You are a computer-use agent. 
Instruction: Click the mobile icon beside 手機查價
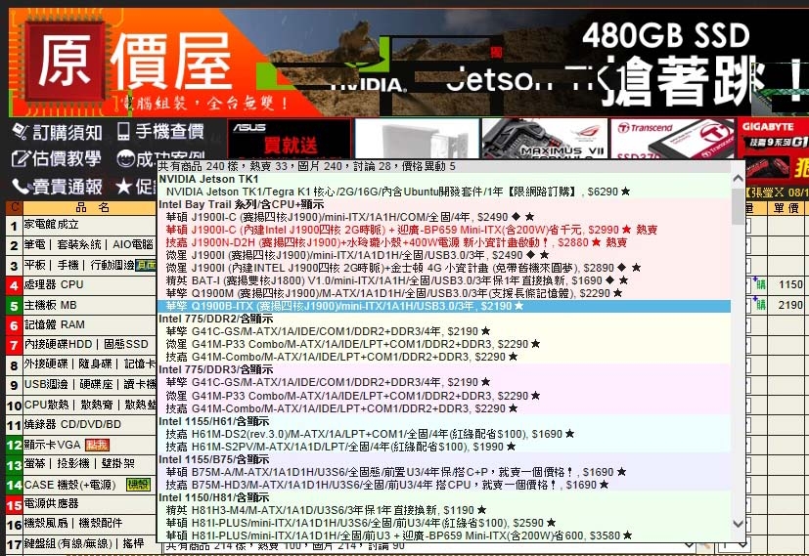pyautogui.click(x=123, y=131)
